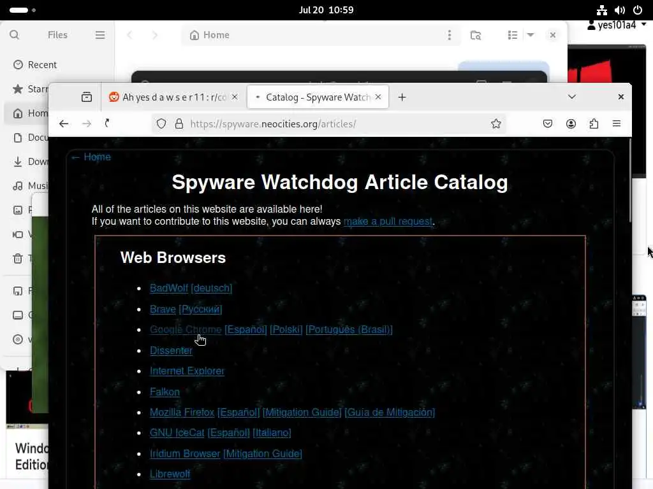Open Google Chrome [Português (Brasil)] version
The height and width of the screenshot is (489, 653).
click(x=349, y=329)
